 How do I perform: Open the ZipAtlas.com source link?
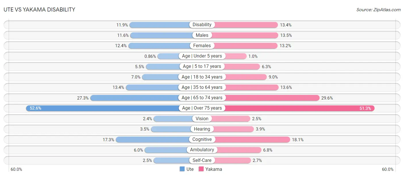(378, 9)
